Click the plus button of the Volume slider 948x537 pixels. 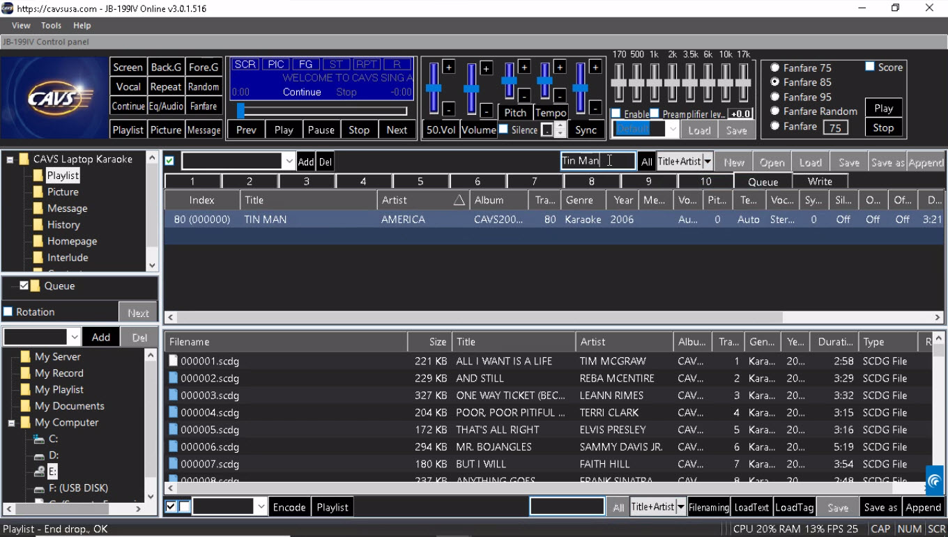tap(487, 68)
